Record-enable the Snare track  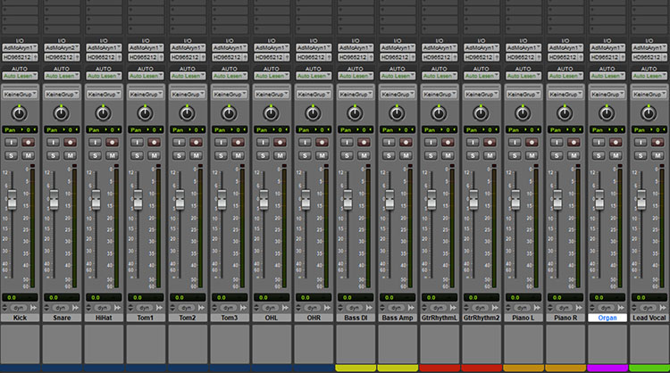pos(70,143)
